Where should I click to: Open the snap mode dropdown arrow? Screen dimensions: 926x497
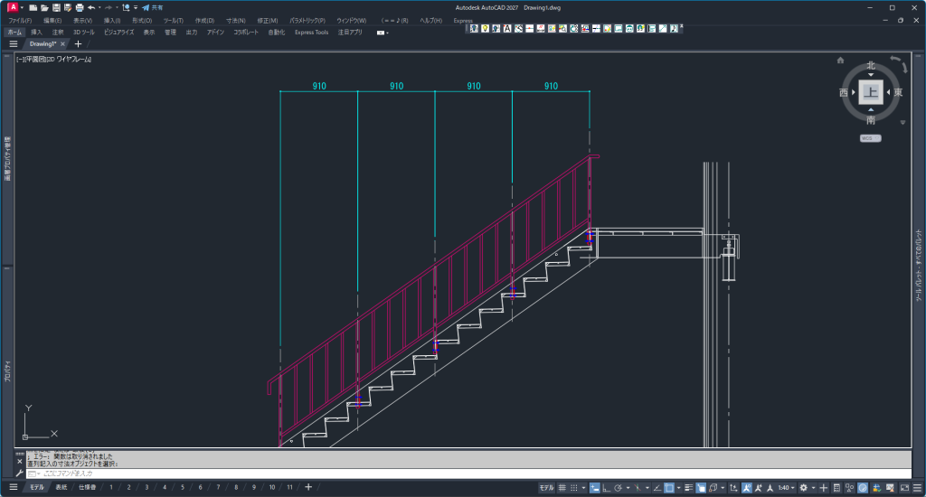(x=583, y=487)
